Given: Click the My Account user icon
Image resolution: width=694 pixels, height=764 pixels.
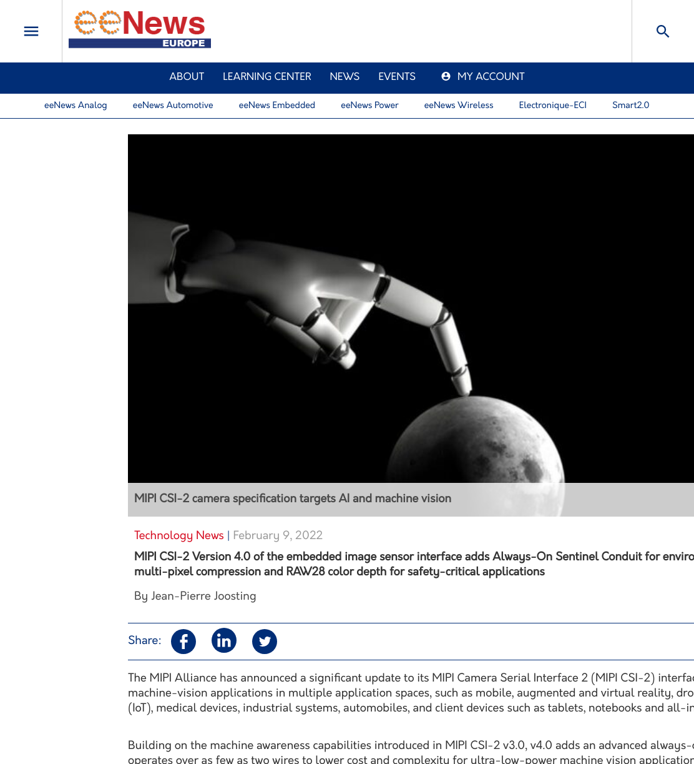Looking at the screenshot, I should click(446, 76).
